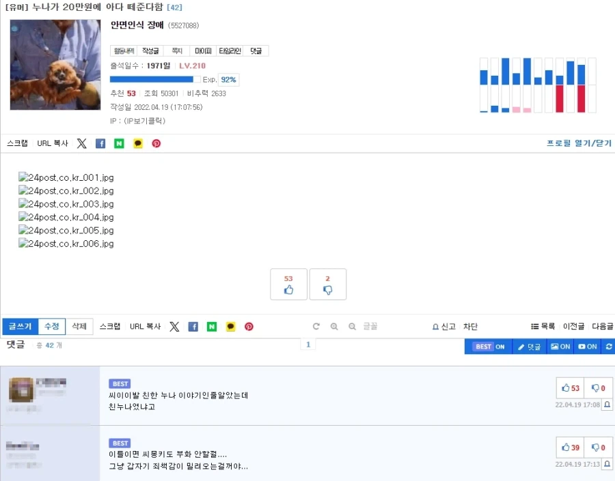Share to KakaoTalk from top share bar
The width and height of the screenshot is (615, 481).
click(137, 143)
